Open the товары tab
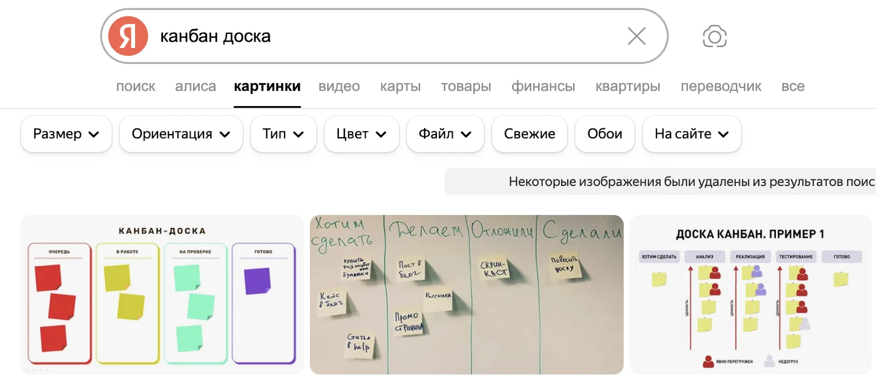This screenshot has height=379, width=876. (466, 86)
